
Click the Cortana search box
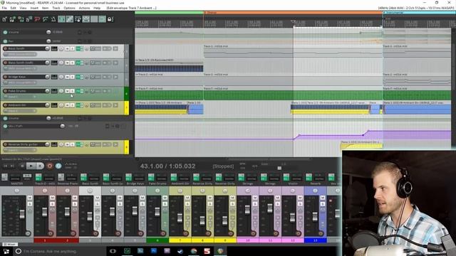(x=60, y=251)
